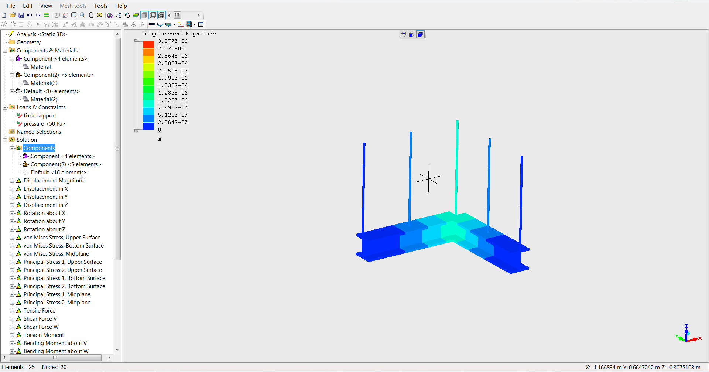Expand the Torsion Moment result node

click(x=12, y=335)
